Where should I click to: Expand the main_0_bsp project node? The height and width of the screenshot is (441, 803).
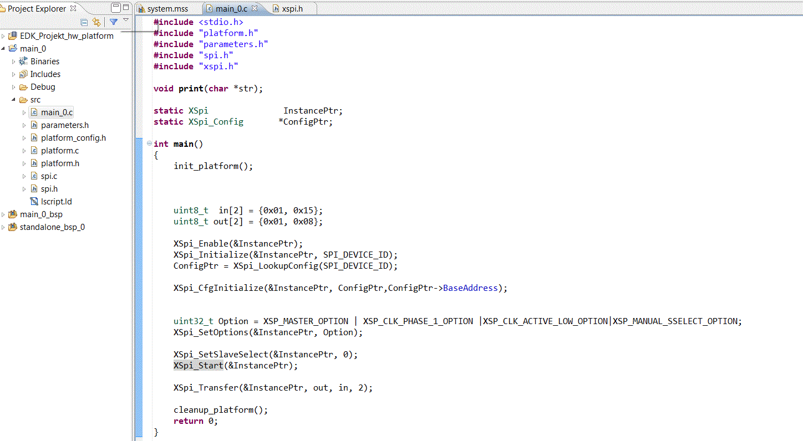(3, 214)
